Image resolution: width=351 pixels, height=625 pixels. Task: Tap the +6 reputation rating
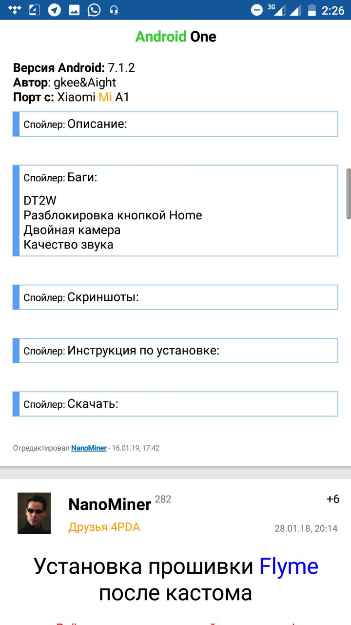[x=333, y=499]
